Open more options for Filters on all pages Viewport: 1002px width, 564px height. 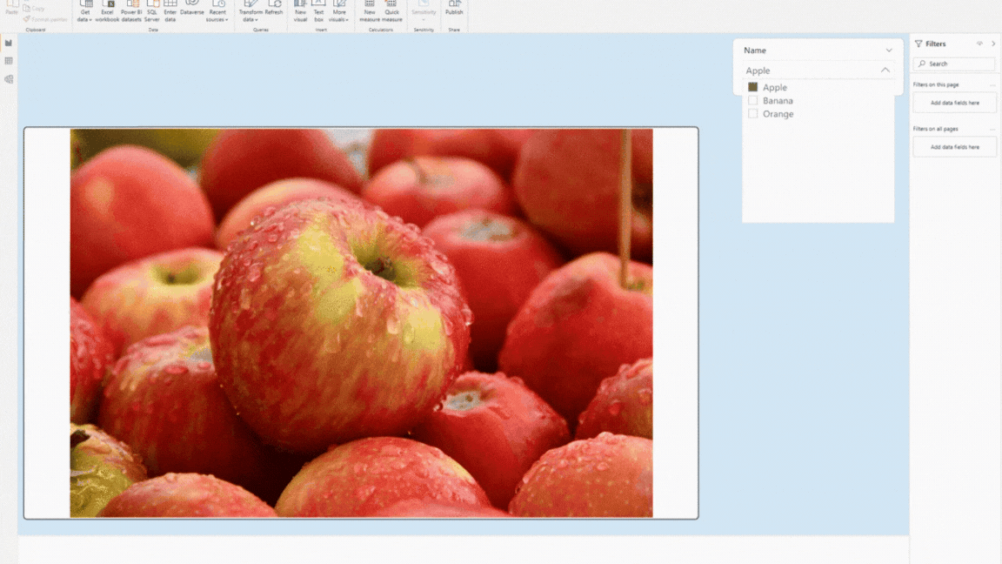tap(992, 129)
